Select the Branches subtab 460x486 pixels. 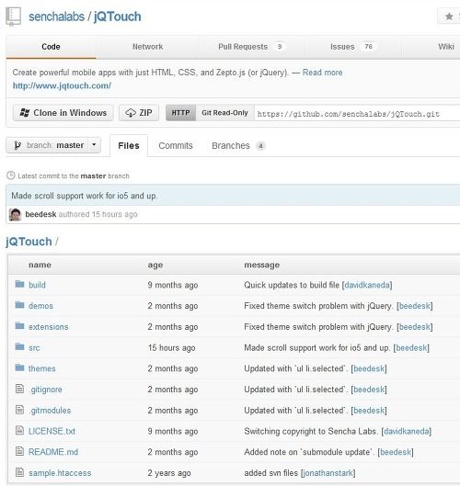coord(238,146)
